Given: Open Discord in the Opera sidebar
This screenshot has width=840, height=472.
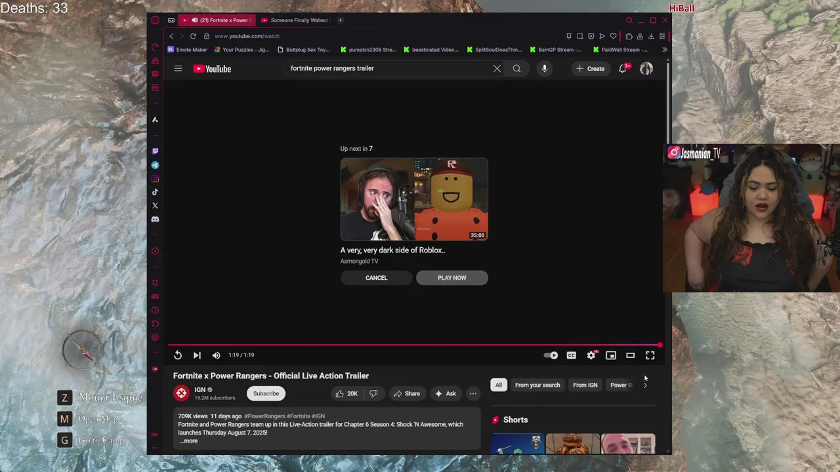Looking at the screenshot, I should pos(155,220).
